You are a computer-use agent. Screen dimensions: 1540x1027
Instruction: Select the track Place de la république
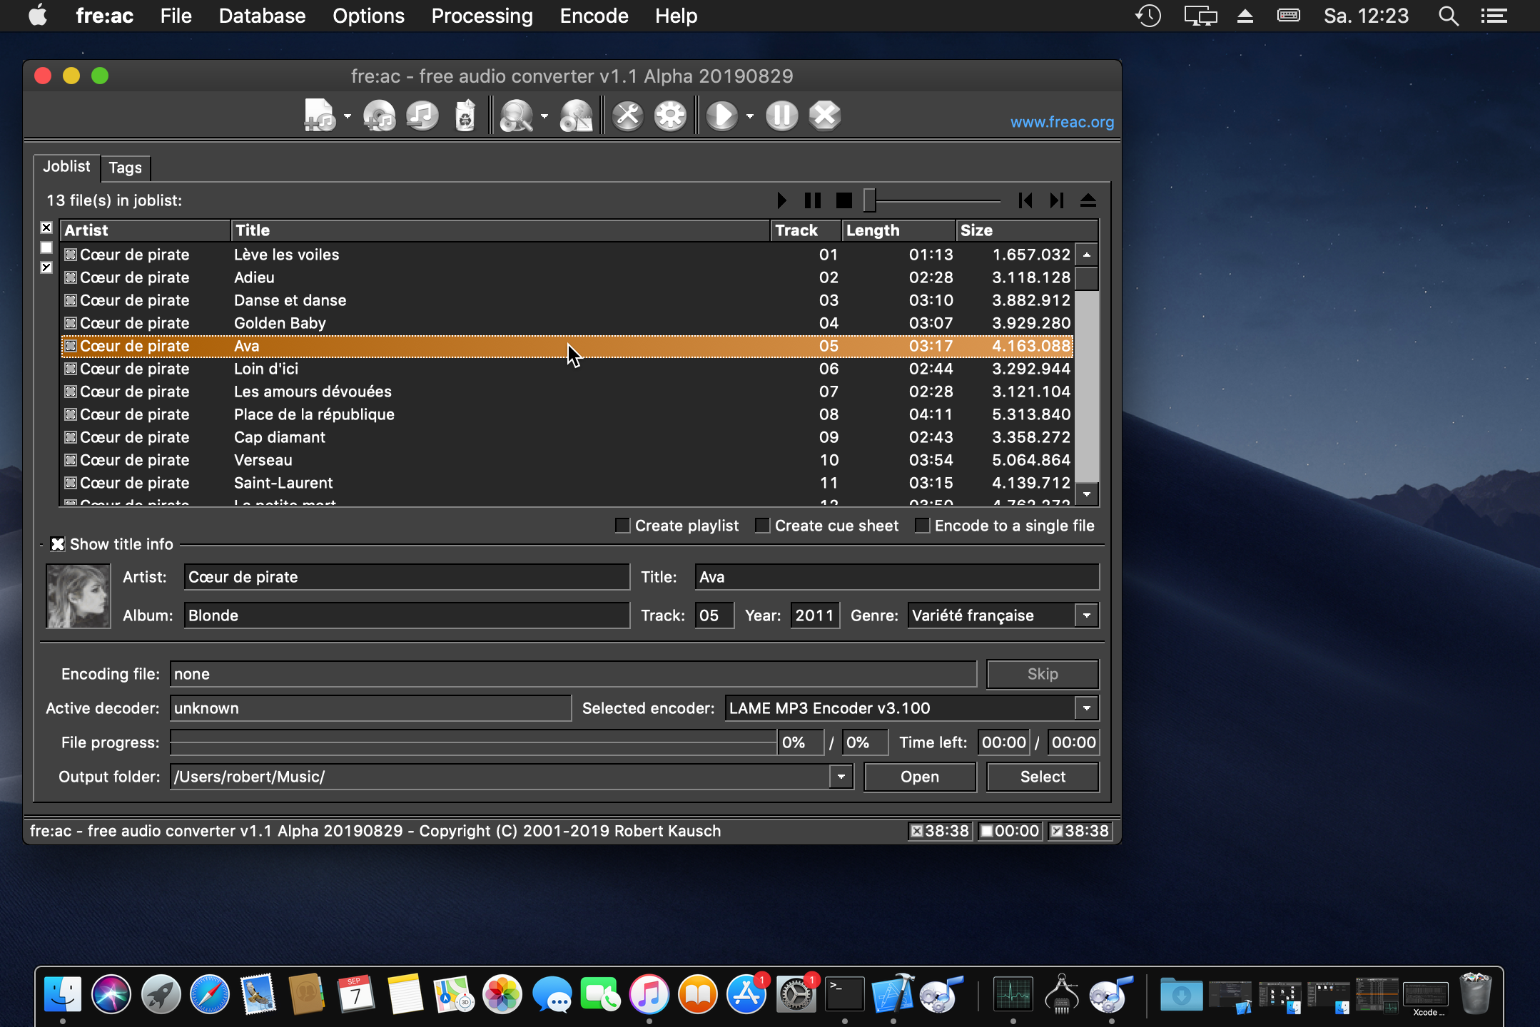567,414
